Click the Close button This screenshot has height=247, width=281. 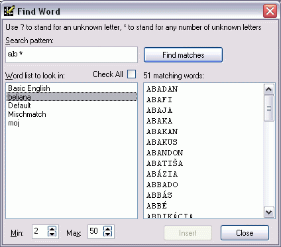tap(245, 233)
